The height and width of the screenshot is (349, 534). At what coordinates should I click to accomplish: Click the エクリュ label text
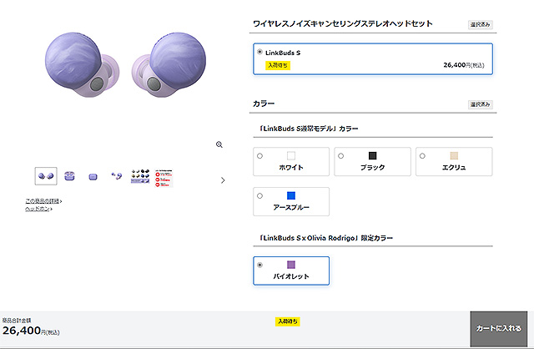454,167
